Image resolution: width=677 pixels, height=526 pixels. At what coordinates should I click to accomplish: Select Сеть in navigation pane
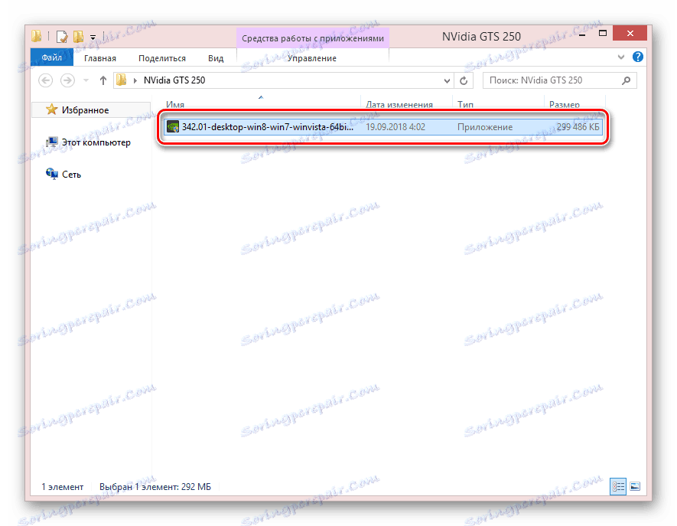tap(71, 174)
